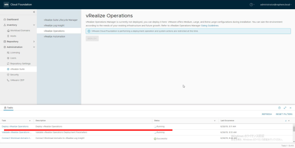
Task: Click description 'Validate vRealize Operations Deployment Parameters'
Action: click(61, 132)
